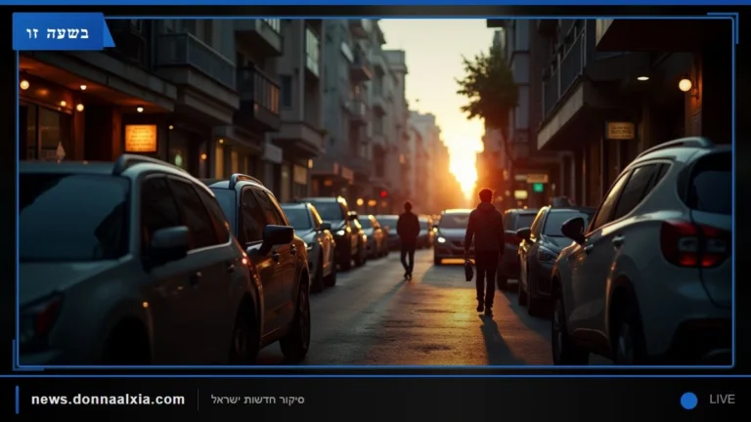Click the pedestrian carrying a bag
Screen dimensions: 751x422
(484, 251)
